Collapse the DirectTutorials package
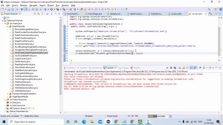This screenshot has width=223, height=125. pos(8,26)
